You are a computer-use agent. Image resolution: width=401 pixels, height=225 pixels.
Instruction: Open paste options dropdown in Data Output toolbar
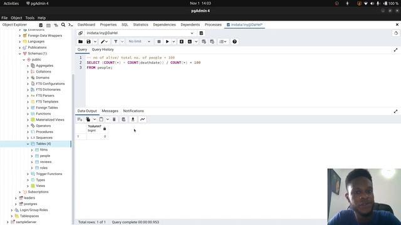click(x=108, y=119)
